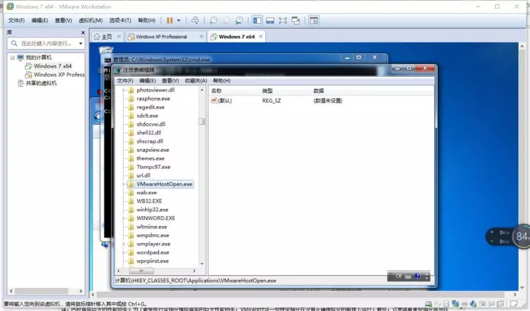
Task: Select Windows XP Professional in library tree
Action: 59,75
